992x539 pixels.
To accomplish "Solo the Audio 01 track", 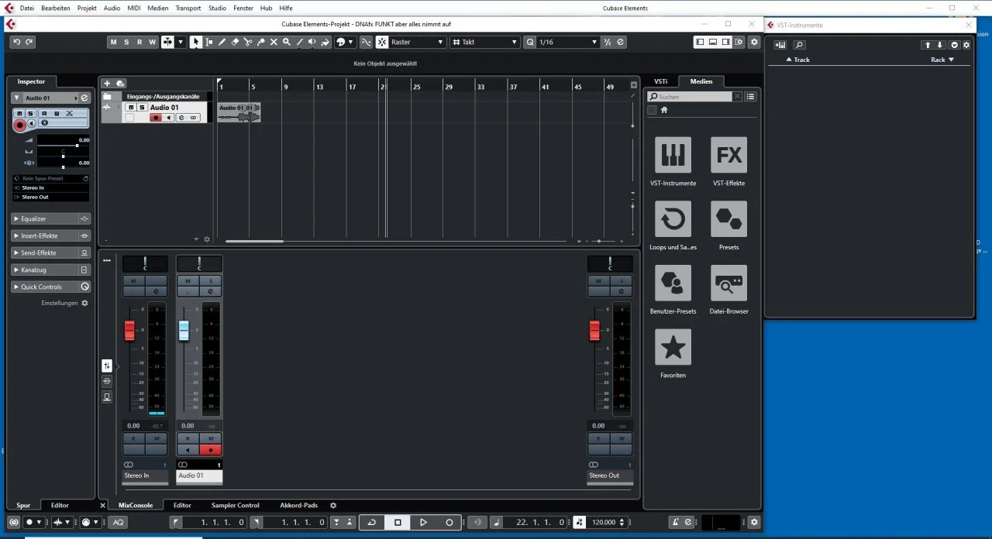I will [31, 113].
